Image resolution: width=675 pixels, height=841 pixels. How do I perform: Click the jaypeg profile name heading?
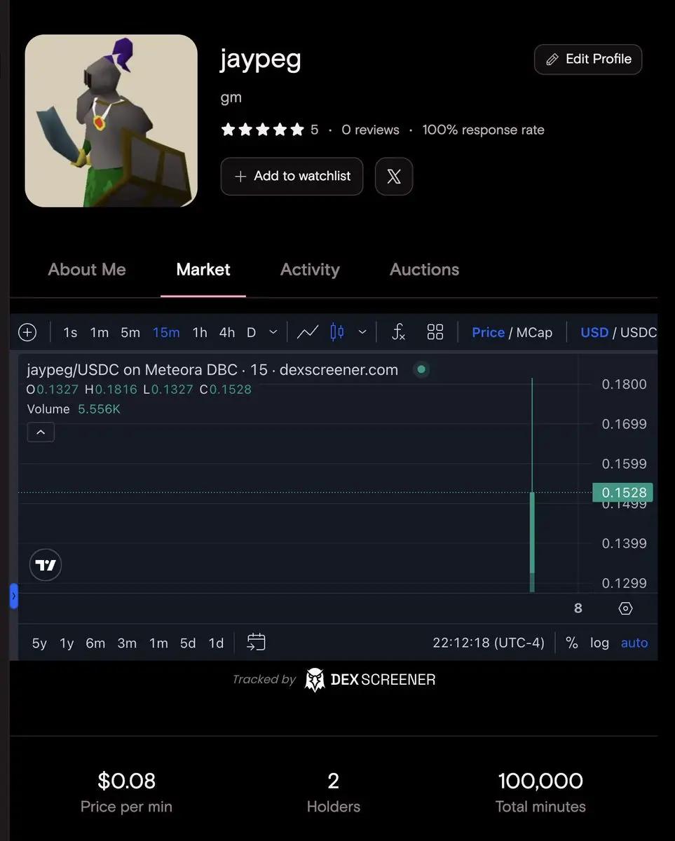261,60
